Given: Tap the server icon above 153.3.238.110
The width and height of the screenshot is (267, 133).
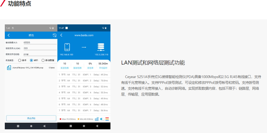Looking at the screenshot, I should coord(101,47).
